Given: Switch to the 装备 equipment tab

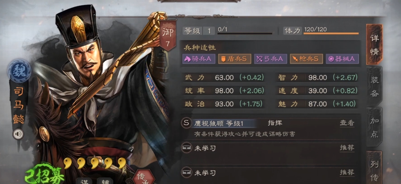Looking at the screenshot, I should (x=374, y=86).
